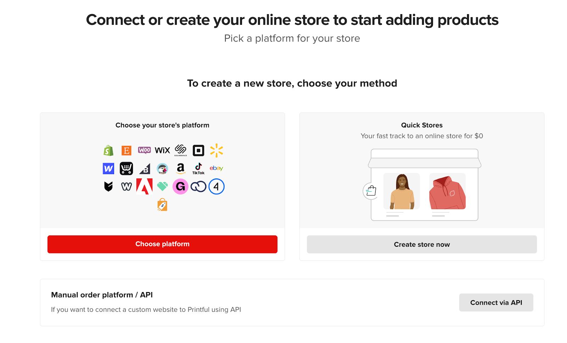
Task: Choose the Gumroad G icon
Action: 180,187
